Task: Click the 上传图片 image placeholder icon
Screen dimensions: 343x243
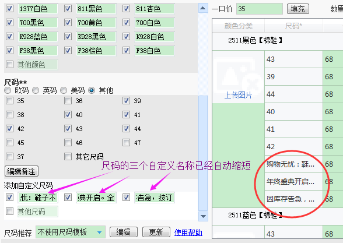Action: [239, 75]
